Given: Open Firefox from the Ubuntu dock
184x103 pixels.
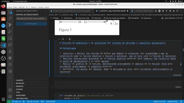Looking at the screenshot, I should [3, 6].
